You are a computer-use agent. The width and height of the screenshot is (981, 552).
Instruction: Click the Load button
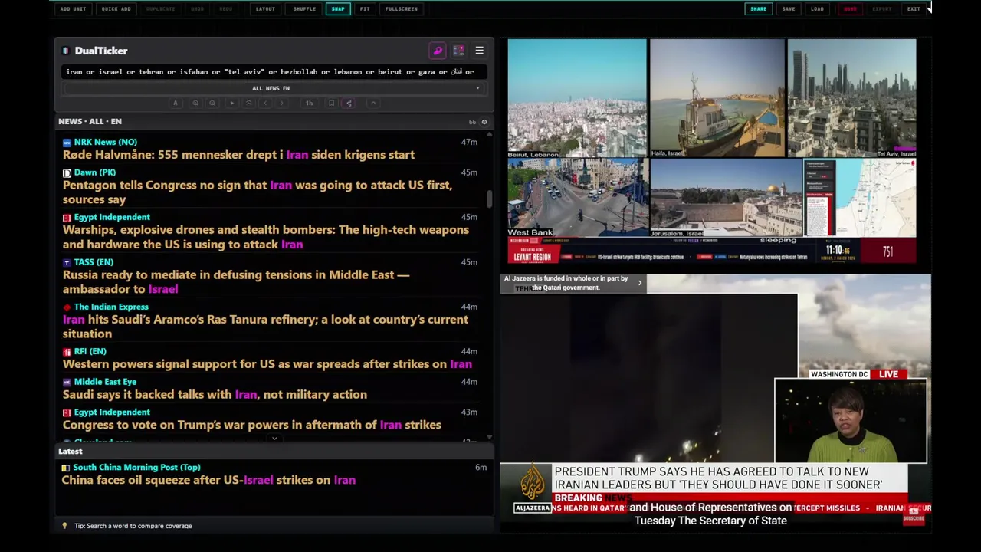(x=818, y=9)
